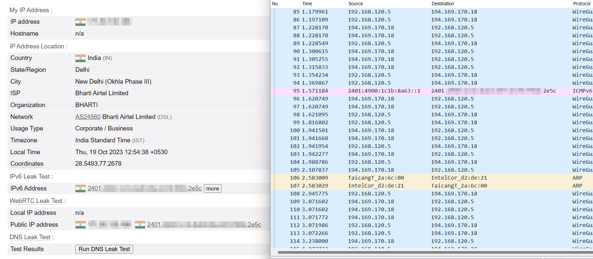
Task: Open the AS24560 network link
Action: click(x=88, y=117)
